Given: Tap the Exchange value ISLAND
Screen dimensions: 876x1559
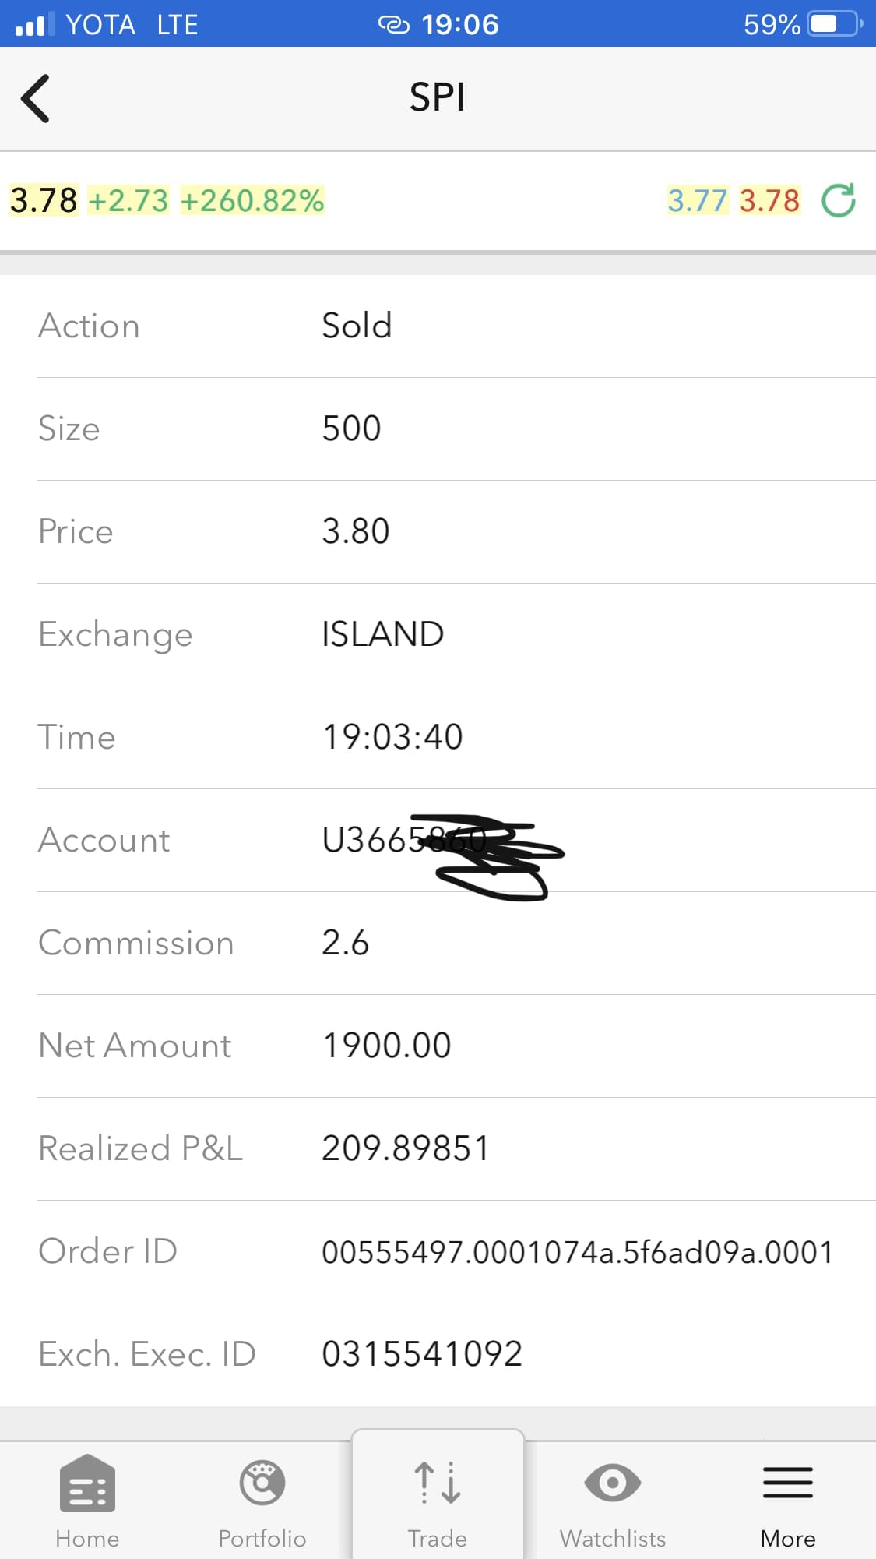Looking at the screenshot, I should pyautogui.click(x=382, y=634).
